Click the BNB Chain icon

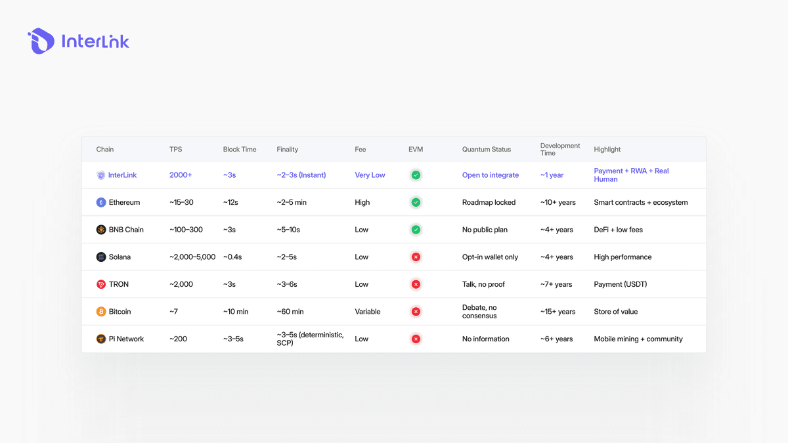(x=101, y=230)
